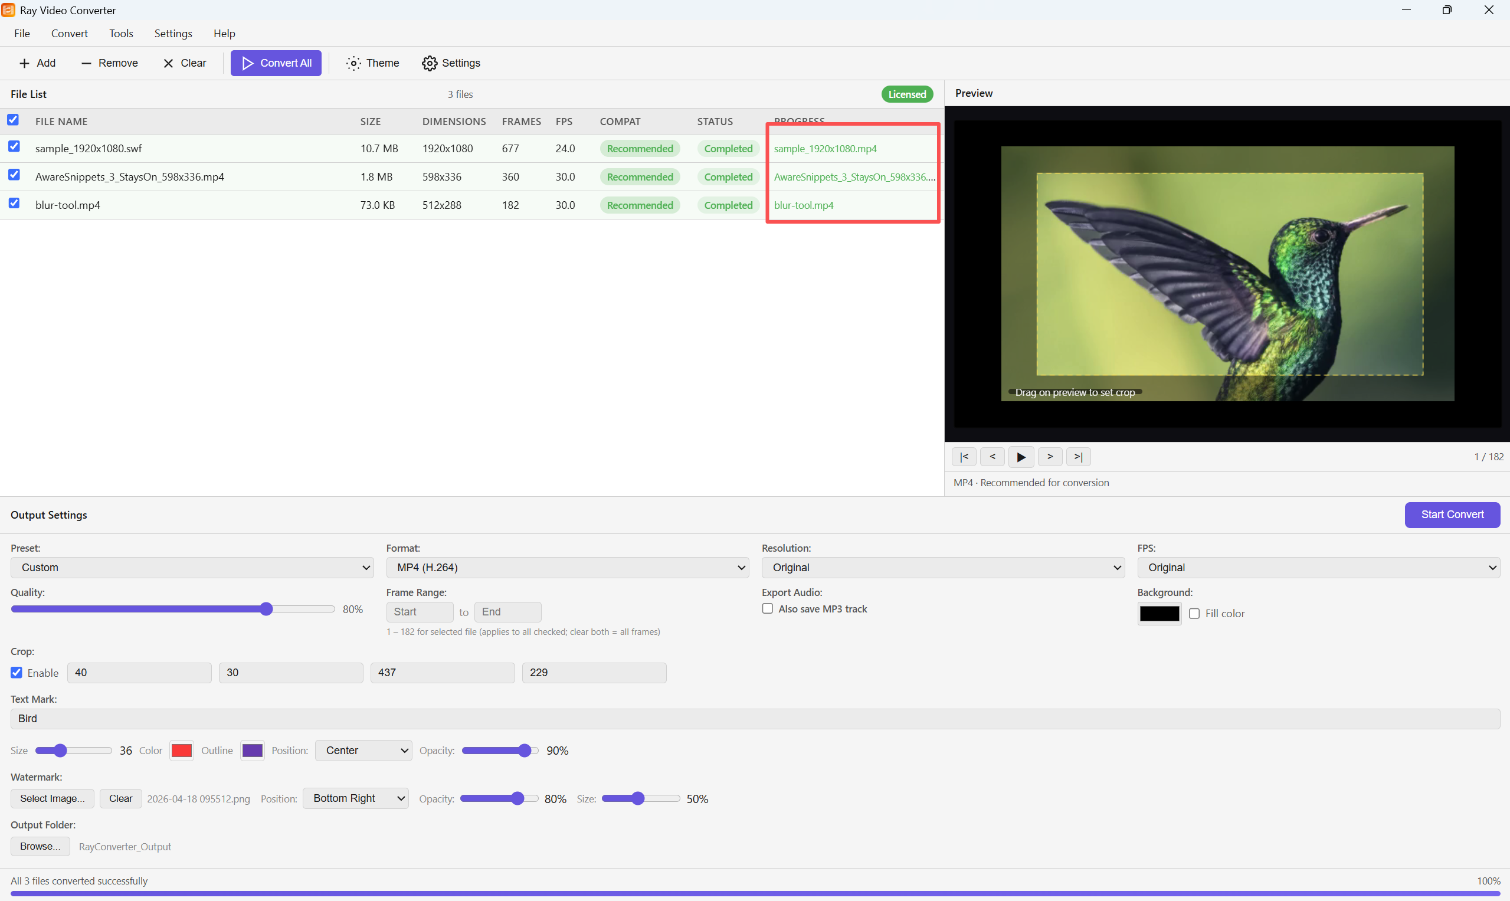Enable Also save MP3 track
Viewport: 1510px width, 901px height.
coord(768,608)
